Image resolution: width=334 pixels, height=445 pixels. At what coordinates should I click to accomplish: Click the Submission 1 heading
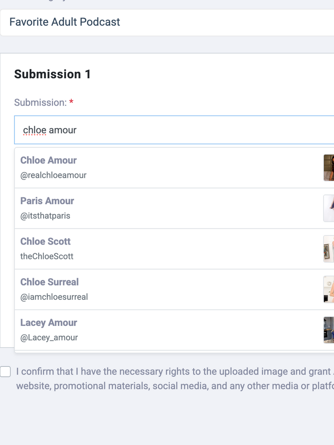53,74
